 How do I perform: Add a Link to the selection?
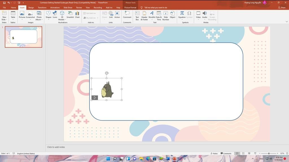click(x=111, y=15)
